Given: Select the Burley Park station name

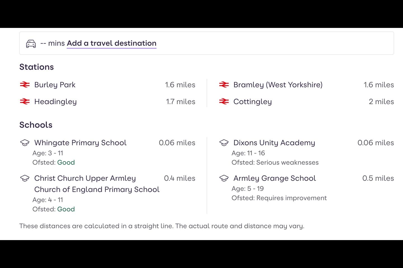Looking at the screenshot, I should tap(55, 85).
